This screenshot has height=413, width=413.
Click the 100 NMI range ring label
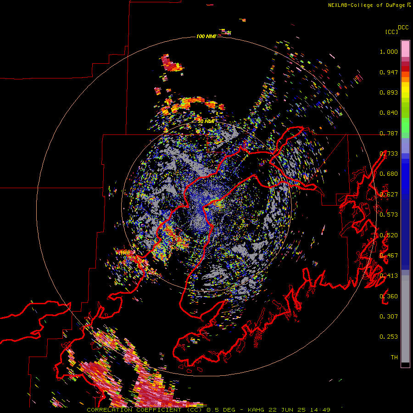pos(206,36)
